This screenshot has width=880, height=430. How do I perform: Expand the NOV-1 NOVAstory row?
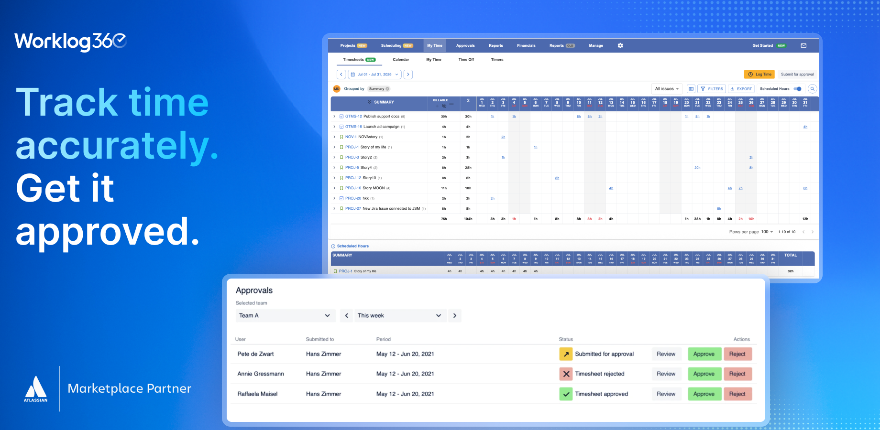click(x=334, y=137)
